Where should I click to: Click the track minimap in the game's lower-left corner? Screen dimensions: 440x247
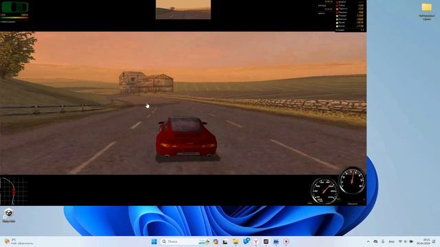click(x=14, y=191)
